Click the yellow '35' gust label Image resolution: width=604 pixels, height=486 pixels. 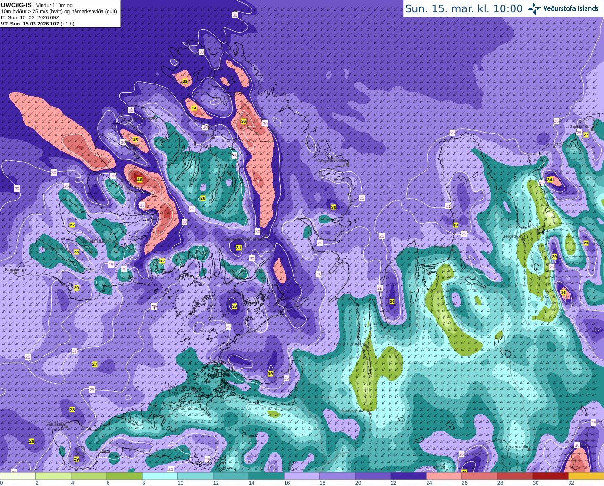(x=135, y=140)
